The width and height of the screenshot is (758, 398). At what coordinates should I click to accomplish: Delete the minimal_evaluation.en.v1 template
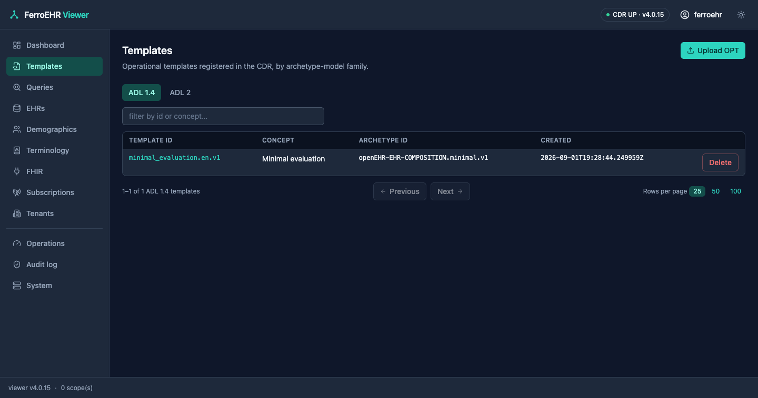[x=720, y=162]
